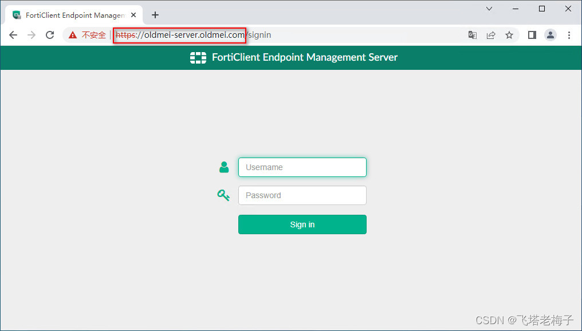The width and height of the screenshot is (582, 331).
Task: Click inside the Username input field
Action: pyautogui.click(x=302, y=167)
